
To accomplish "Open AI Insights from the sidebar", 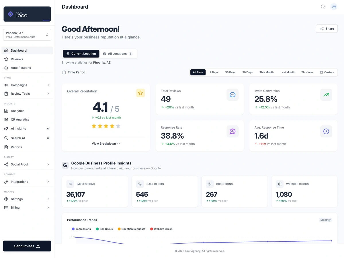I will click(x=18, y=129).
